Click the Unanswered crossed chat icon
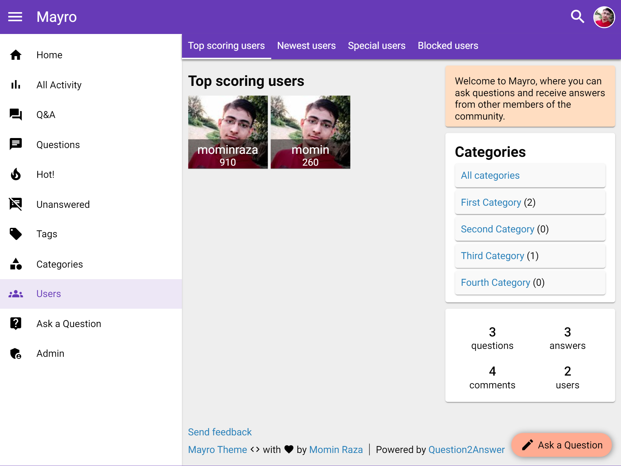 16,204
